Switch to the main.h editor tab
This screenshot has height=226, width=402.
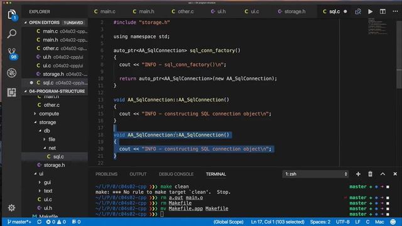pyautogui.click(x=144, y=11)
